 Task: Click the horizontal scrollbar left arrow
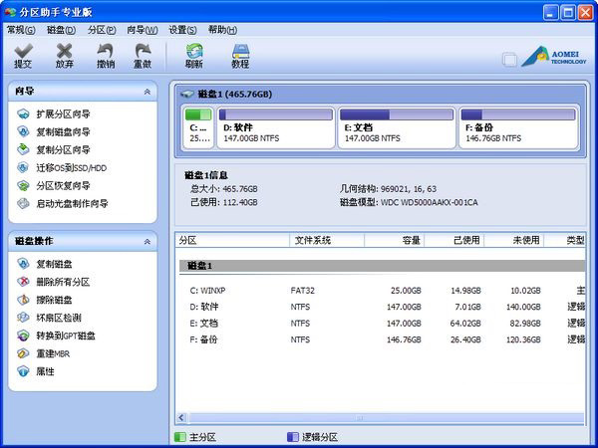[181, 418]
